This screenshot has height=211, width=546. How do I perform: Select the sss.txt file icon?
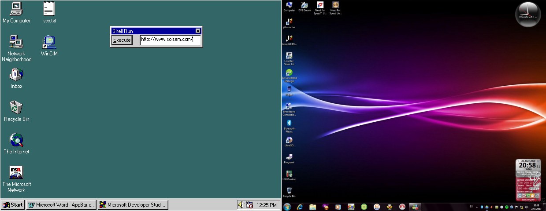point(49,13)
